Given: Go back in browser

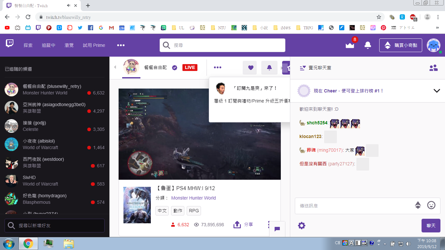Looking at the screenshot, I should (x=7, y=17).
